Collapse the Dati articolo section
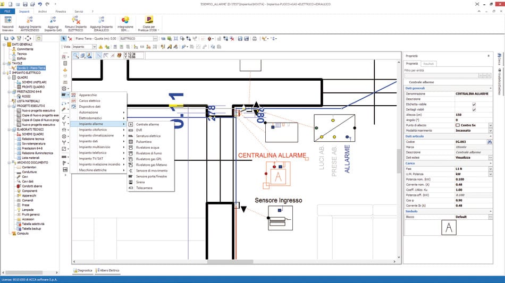The width and height of the screenshot is (505, 283). click(x=491, y=136)
